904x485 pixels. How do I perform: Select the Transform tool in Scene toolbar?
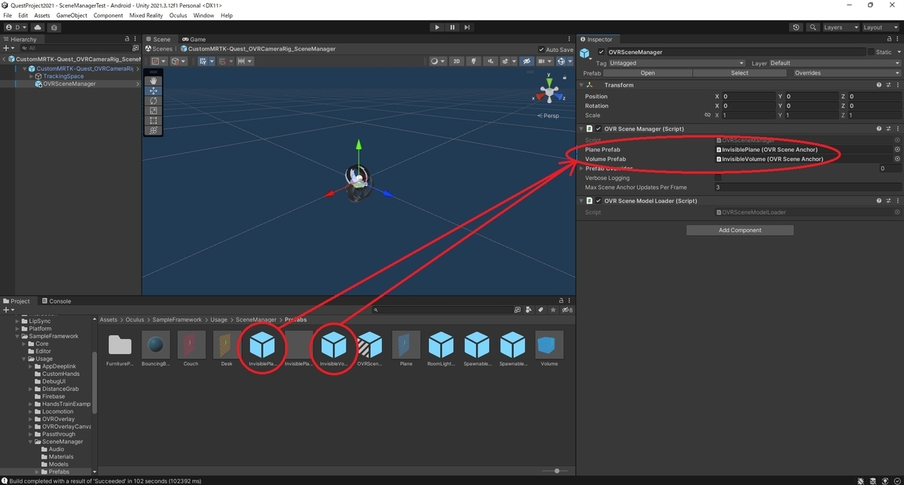pyautogui.click(x=154, y=130)
